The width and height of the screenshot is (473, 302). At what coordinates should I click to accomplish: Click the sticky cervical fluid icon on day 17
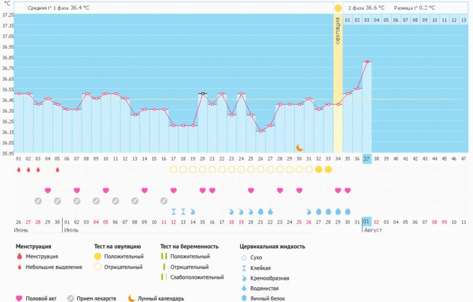click(x=173, y=211)
